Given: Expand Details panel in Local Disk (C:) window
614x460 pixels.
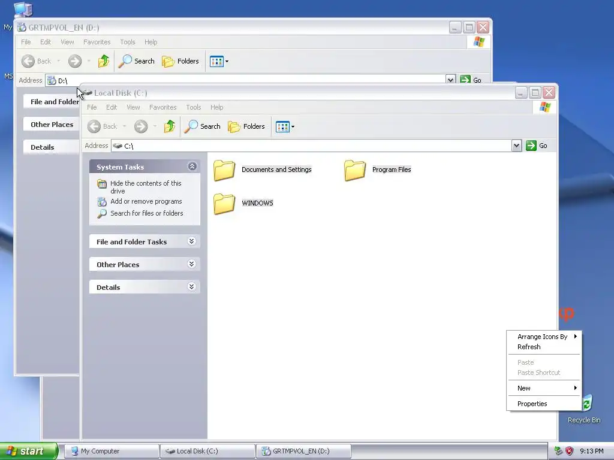Looking at the screenshot, I should pyautogui.click(x=191, y=286).
